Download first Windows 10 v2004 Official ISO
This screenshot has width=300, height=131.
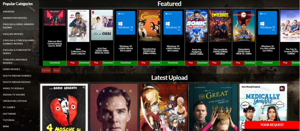click(x=126, y=63)
